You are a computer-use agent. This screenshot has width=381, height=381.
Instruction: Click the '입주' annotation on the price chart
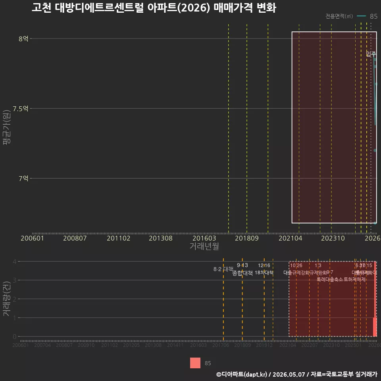pyautogui.click(x=371, y=54)
